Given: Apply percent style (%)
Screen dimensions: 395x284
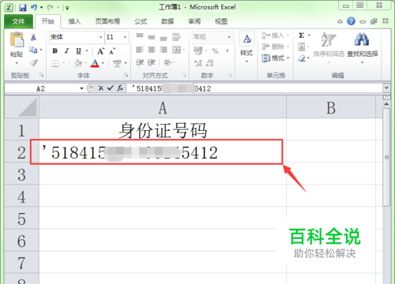Looking at the screenshot, I should [x=215, y=50].
